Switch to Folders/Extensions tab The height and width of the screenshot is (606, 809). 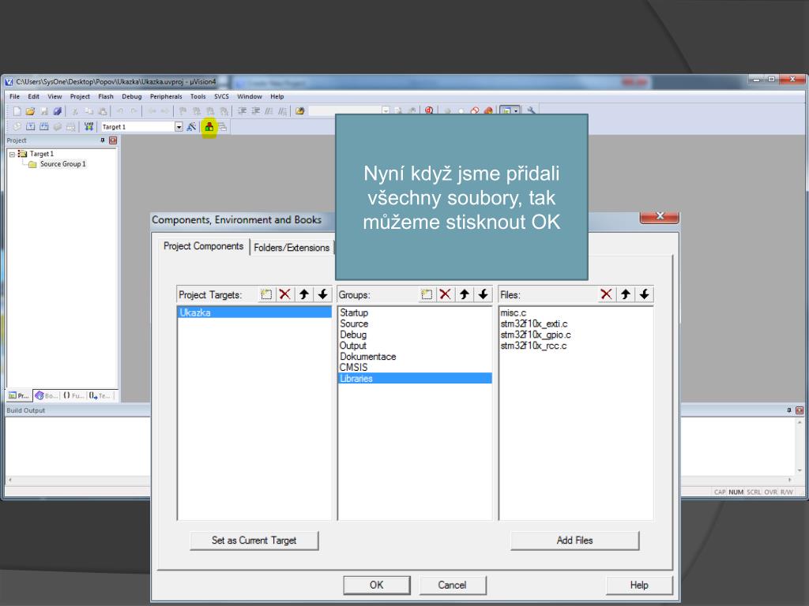coord(292,247)
